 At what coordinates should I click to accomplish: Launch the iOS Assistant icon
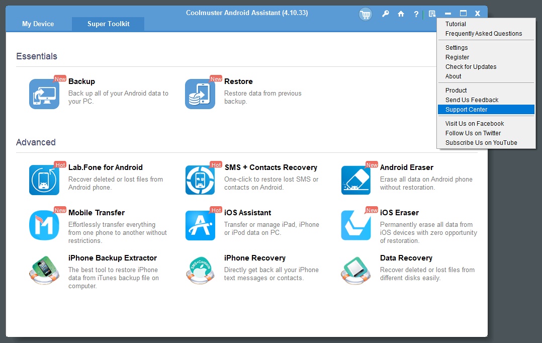200,225
